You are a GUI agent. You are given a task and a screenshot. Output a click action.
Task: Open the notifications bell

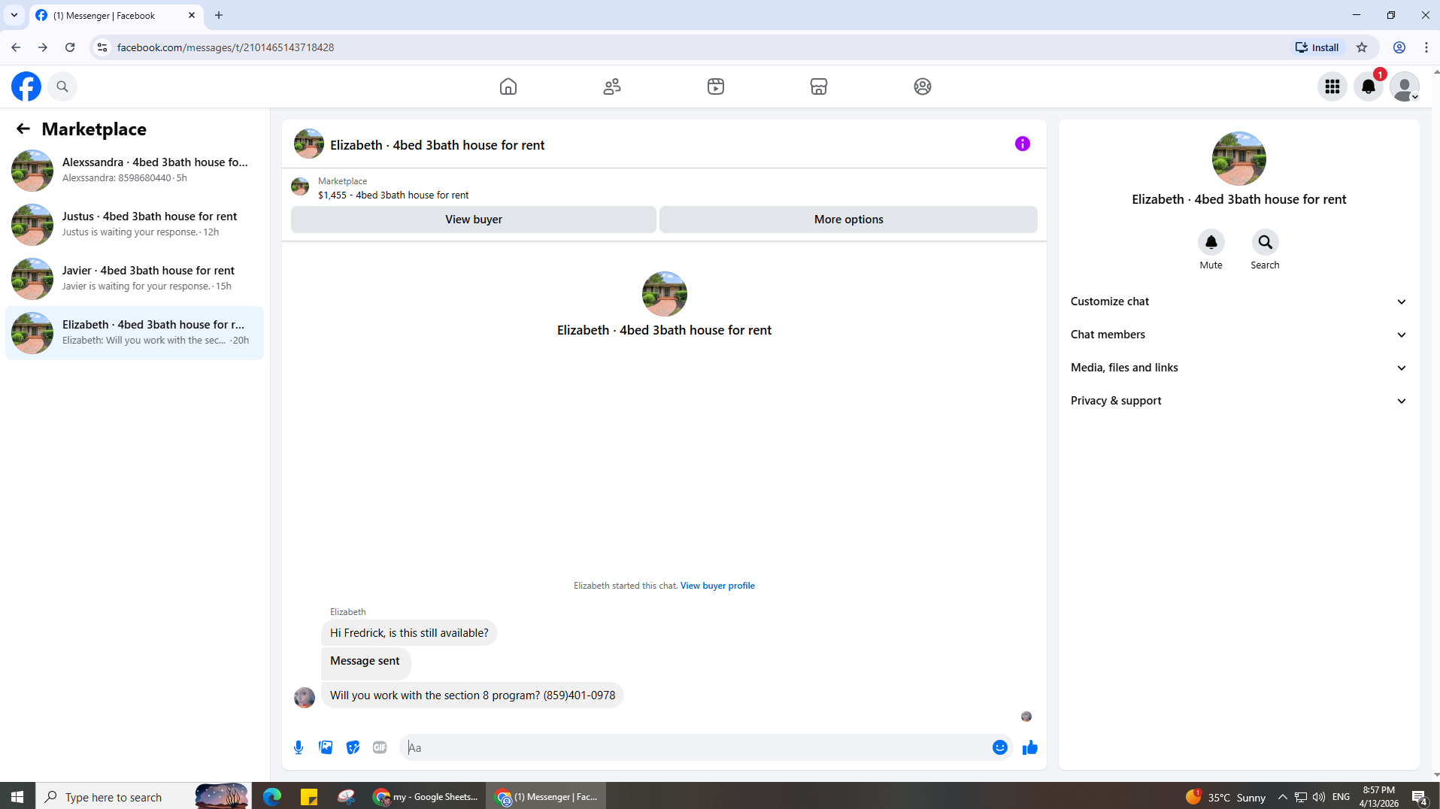[1369, 86]
